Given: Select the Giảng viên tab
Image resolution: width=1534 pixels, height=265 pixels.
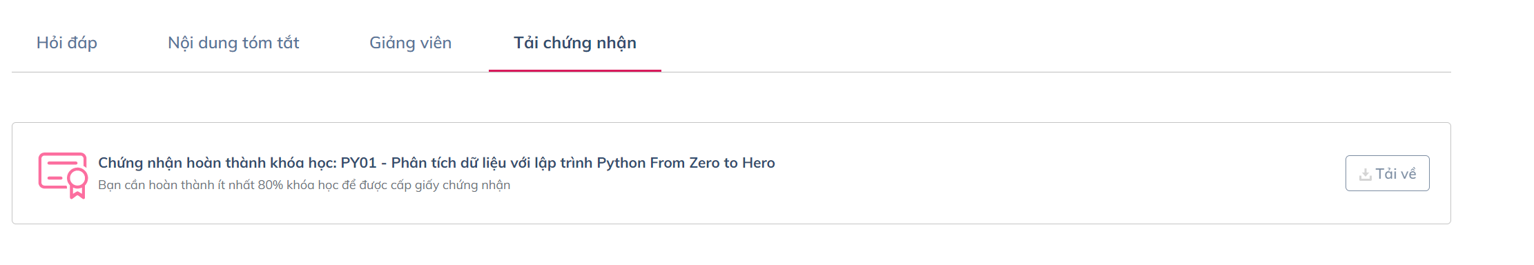Looking at the screenshot, I should point(410,43).
